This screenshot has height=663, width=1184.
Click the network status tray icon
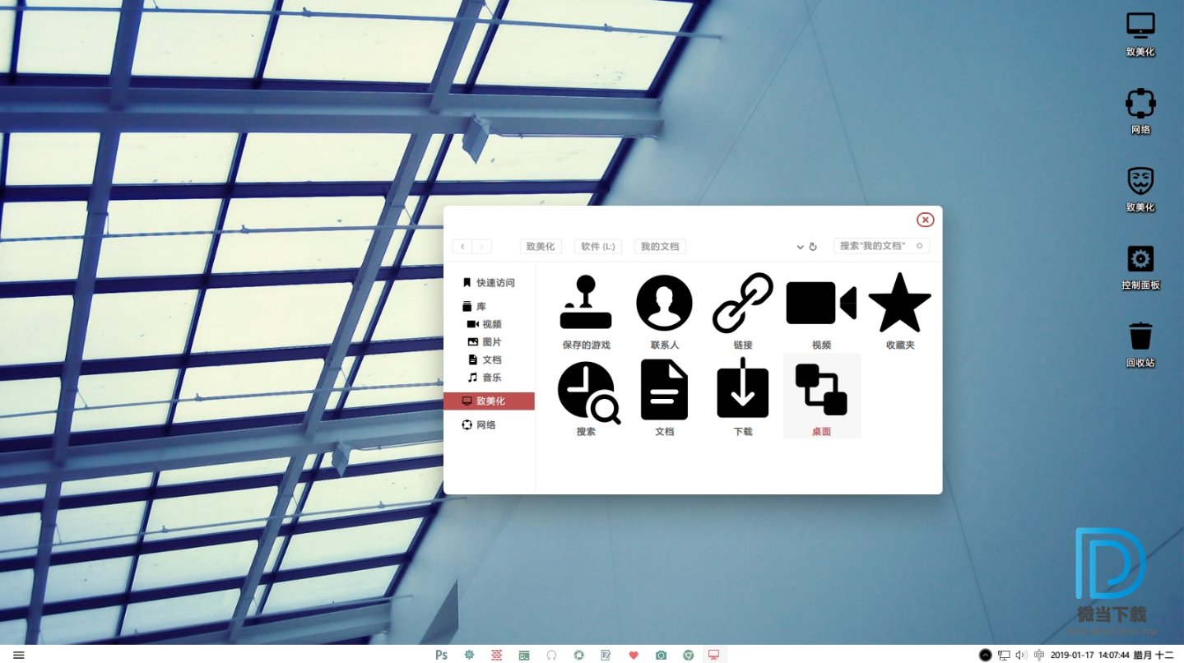[x=1004, y=655]
